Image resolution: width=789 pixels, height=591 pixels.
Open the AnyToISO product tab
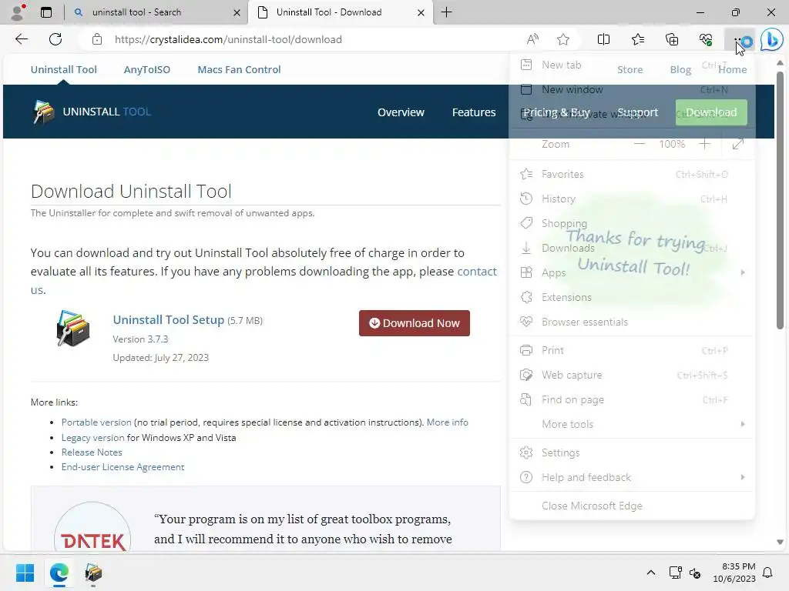tap(147, 69)
